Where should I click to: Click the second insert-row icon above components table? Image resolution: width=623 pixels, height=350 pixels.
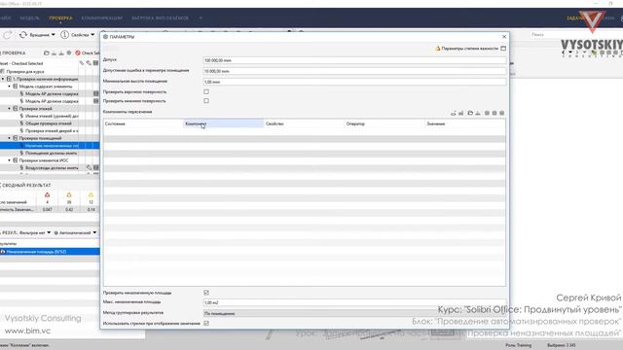(x=460, y=113)
